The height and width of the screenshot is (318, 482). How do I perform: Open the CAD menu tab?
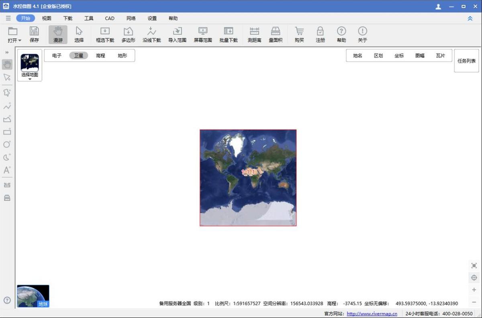pos(110,18)
